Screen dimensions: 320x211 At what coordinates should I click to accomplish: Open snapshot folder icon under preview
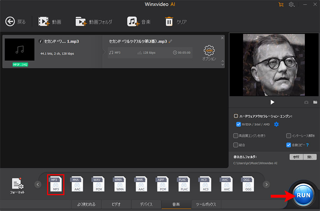click(315, 102)
